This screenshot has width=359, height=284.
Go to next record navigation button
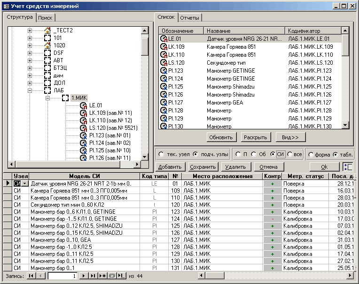[84, 277]
